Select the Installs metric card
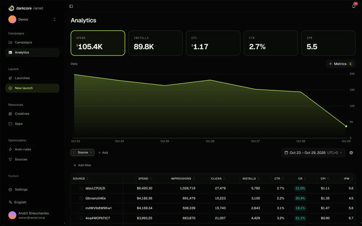 tap(155, 43)
